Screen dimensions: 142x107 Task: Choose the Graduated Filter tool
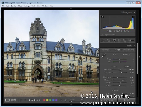120,40
